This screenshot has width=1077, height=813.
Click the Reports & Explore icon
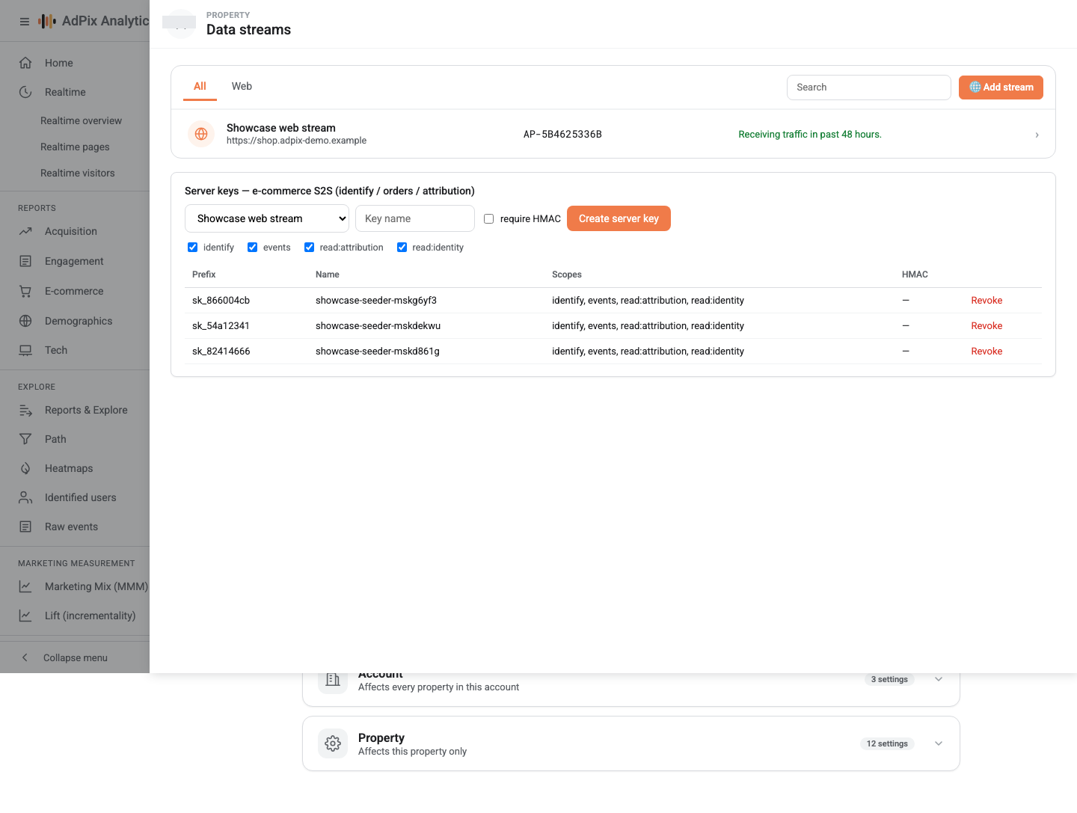point(25,410)
